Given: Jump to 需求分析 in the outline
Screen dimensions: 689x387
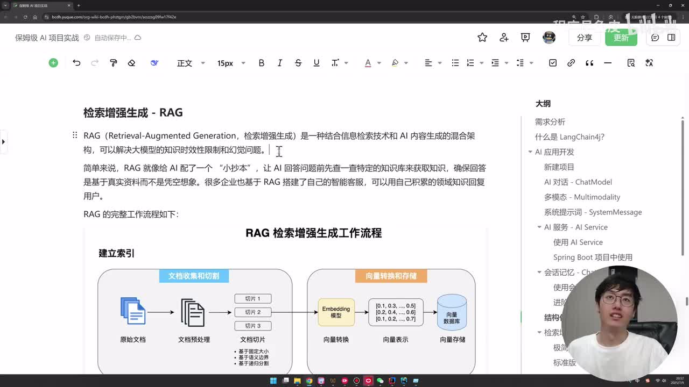Looking at the screenshot, I should point(550,122).
